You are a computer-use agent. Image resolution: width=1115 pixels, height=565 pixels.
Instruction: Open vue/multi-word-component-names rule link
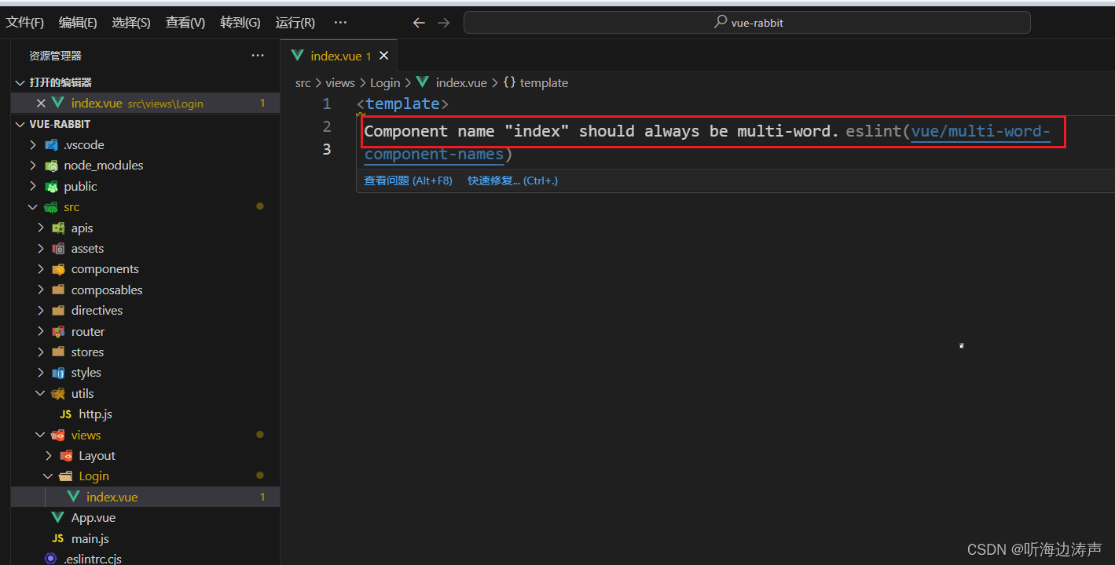(981, 132)
